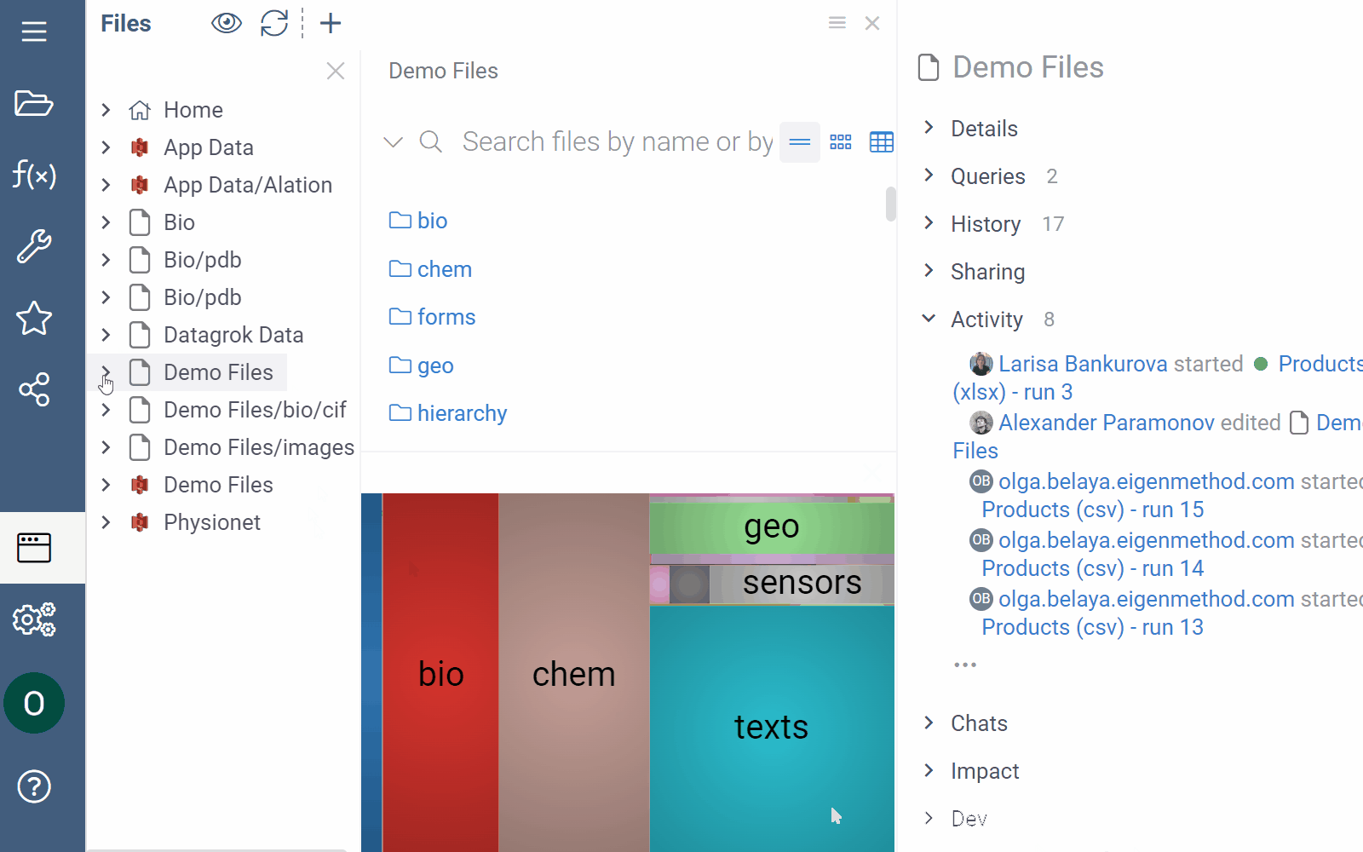Open the Files panel options menu
The image size is (1363, 852).
click(x=837, y=23)
